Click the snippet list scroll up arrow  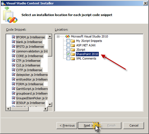(50, 37)
